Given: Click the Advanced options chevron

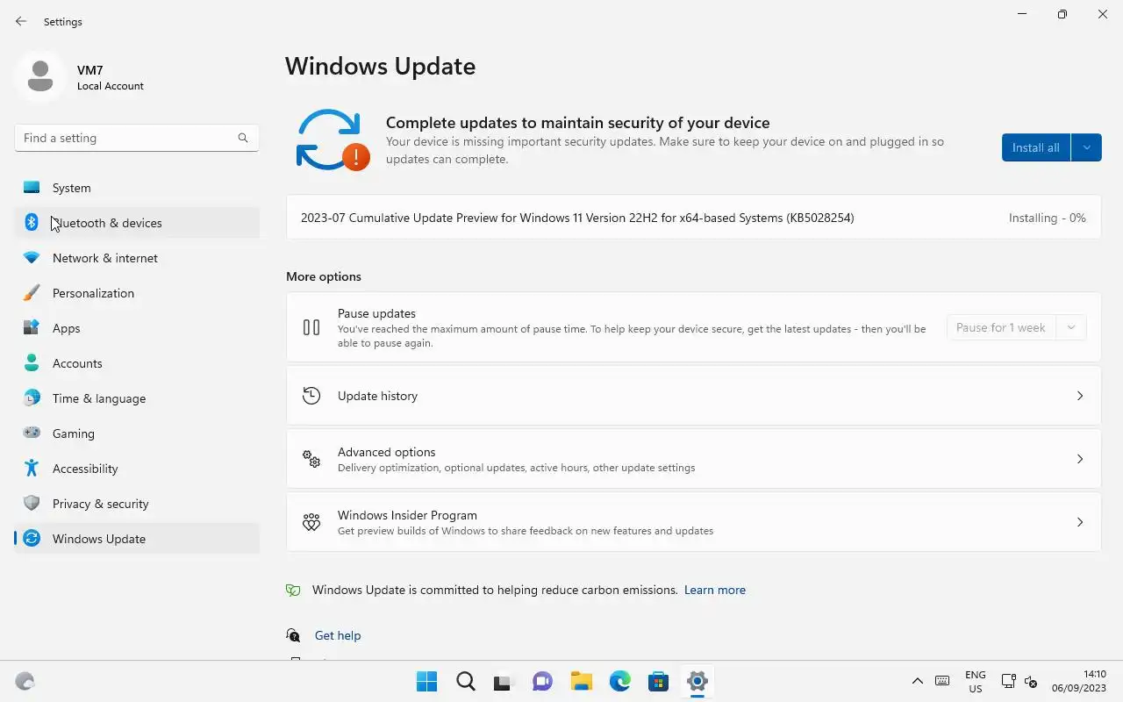Looking at the screenshot, I should pos(1080,459).
